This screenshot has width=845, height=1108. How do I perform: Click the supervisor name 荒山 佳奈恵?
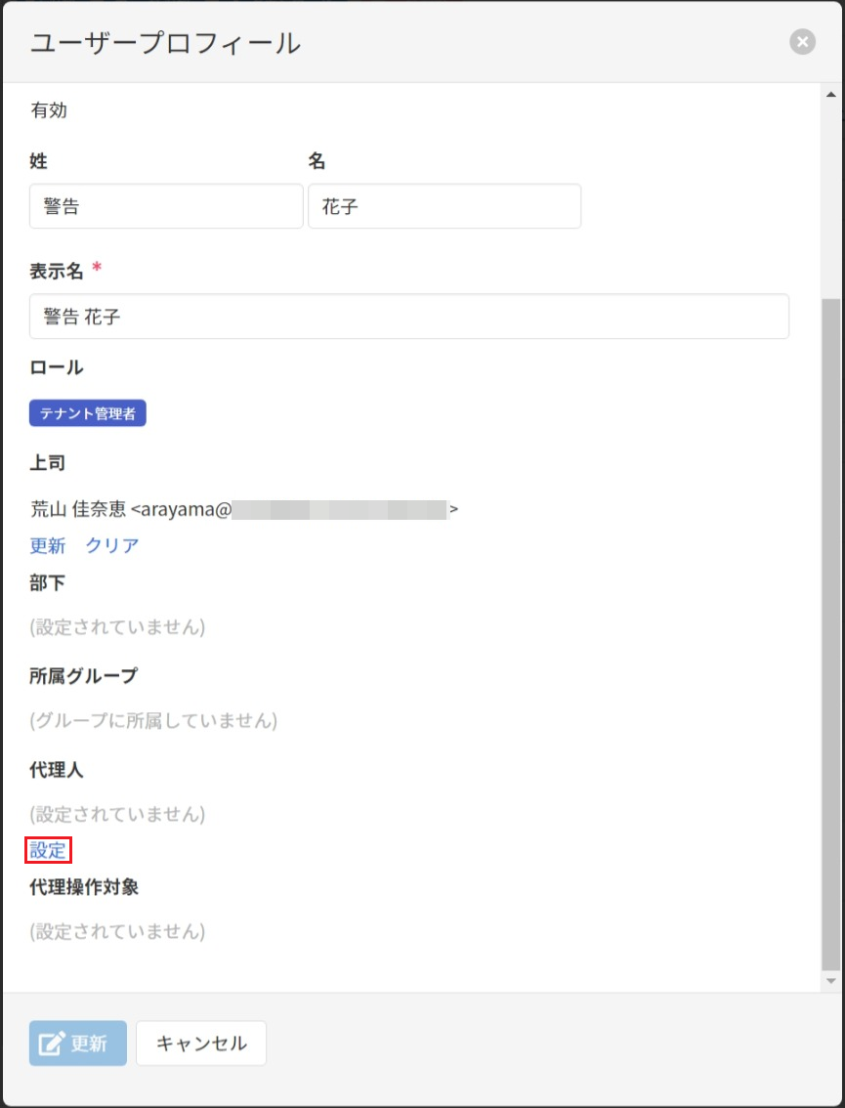point(78,509)
